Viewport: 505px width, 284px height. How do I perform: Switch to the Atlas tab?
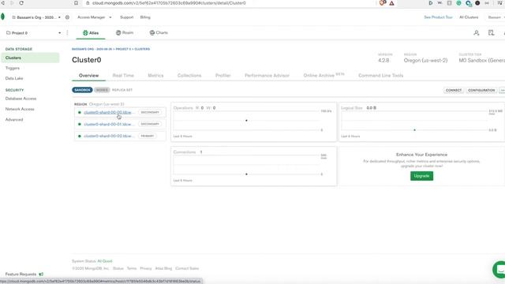91,33
